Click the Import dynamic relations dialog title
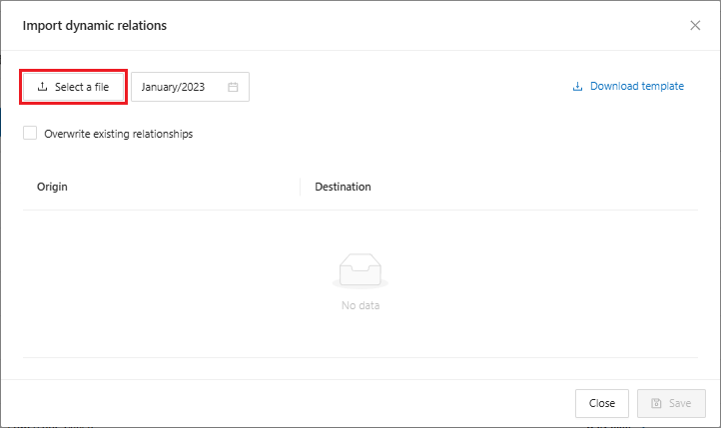Viewport: 721px width, 428px height. tap(95, 25)
